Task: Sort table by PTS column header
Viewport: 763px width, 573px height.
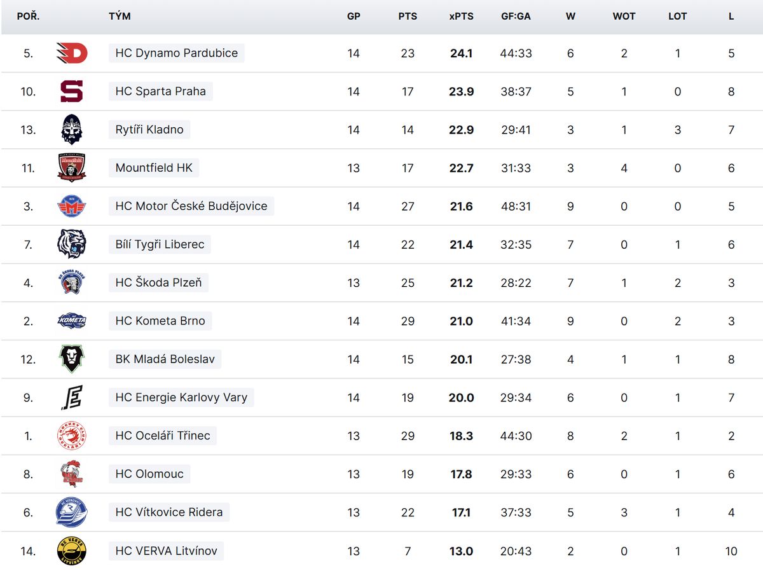Action: pos(408,17)
